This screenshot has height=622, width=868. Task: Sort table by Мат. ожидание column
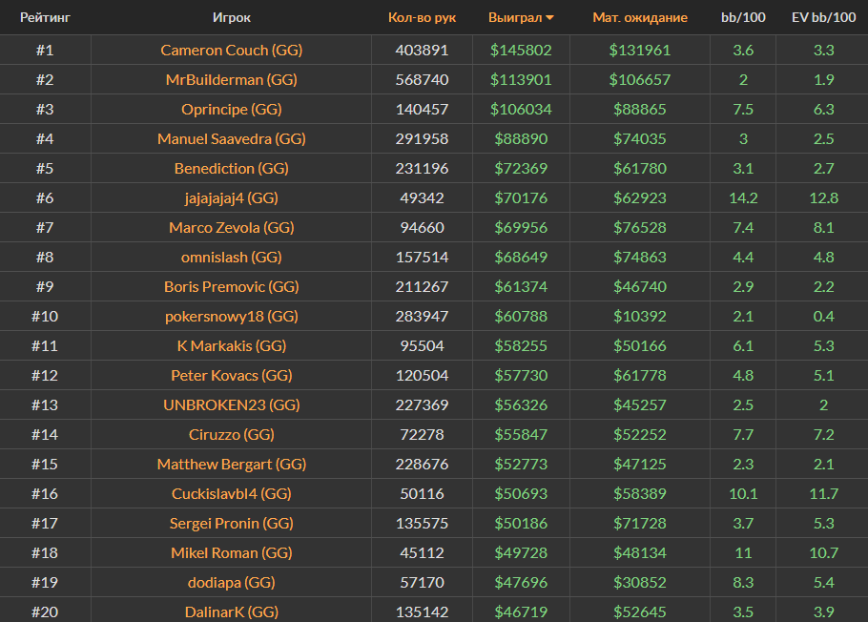tap(639, 17)
